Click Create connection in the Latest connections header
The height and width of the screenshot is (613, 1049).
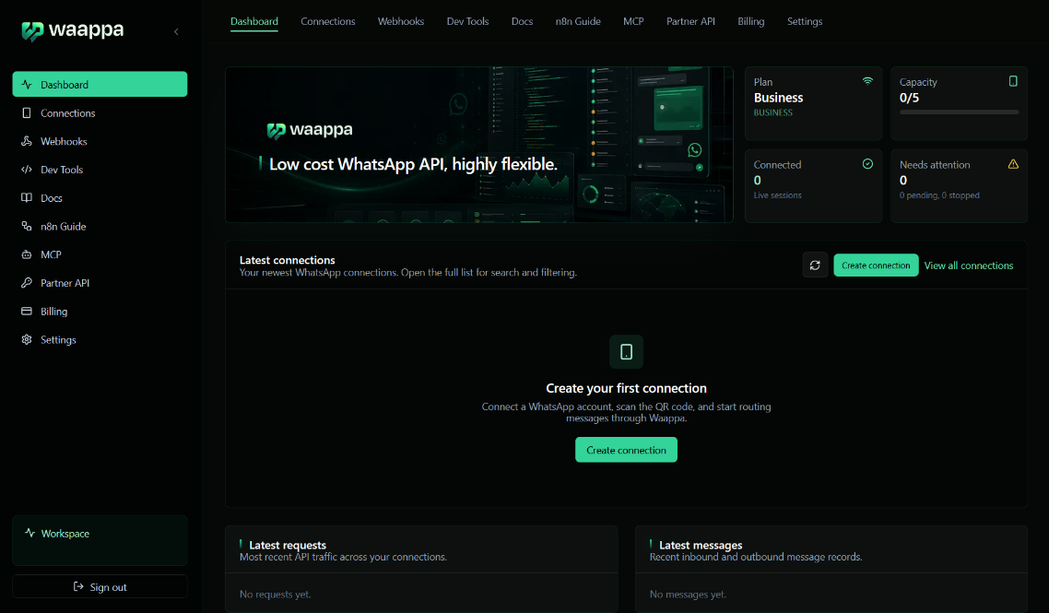click(876, 265)
